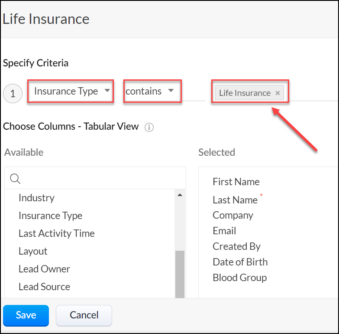Pick Layout in the Available list
This screenshot has width=339, height=334.
point(33,251)
